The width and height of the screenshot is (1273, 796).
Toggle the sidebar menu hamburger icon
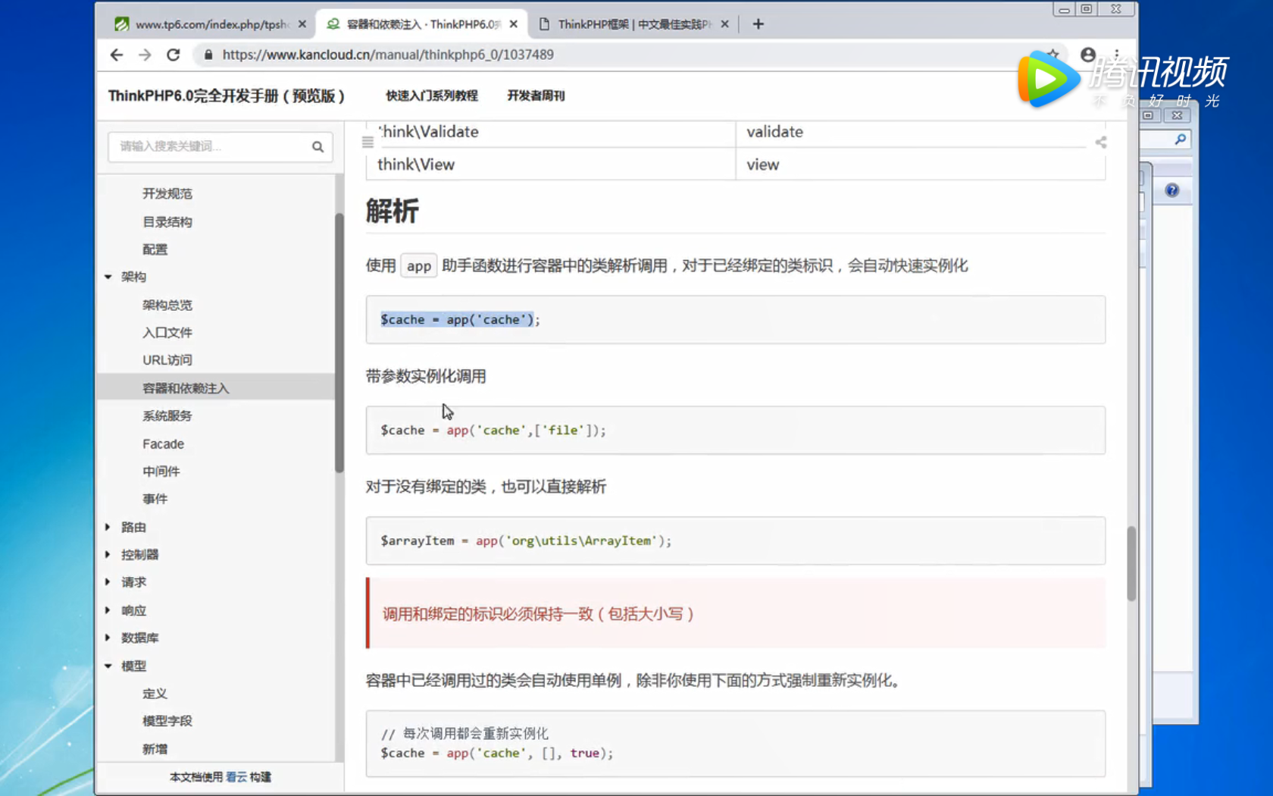pos(368,142)
